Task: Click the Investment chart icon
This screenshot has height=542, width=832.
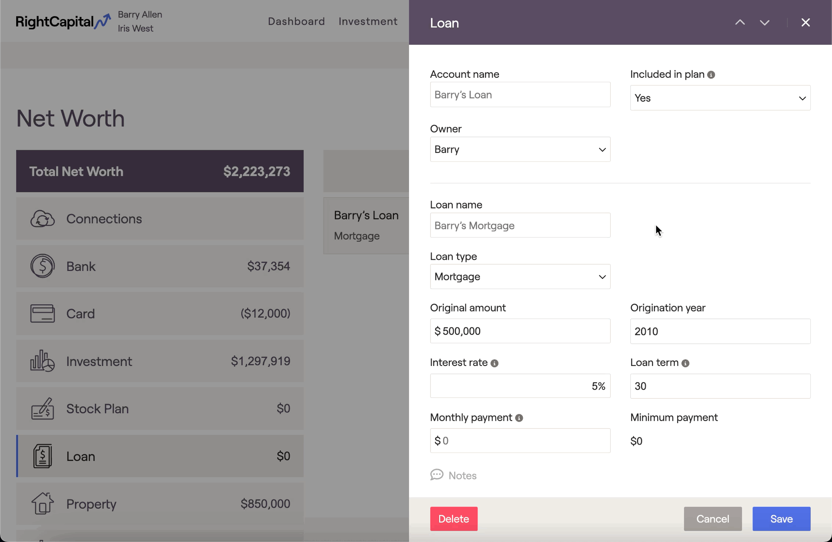Action: (x=42, y=361)
